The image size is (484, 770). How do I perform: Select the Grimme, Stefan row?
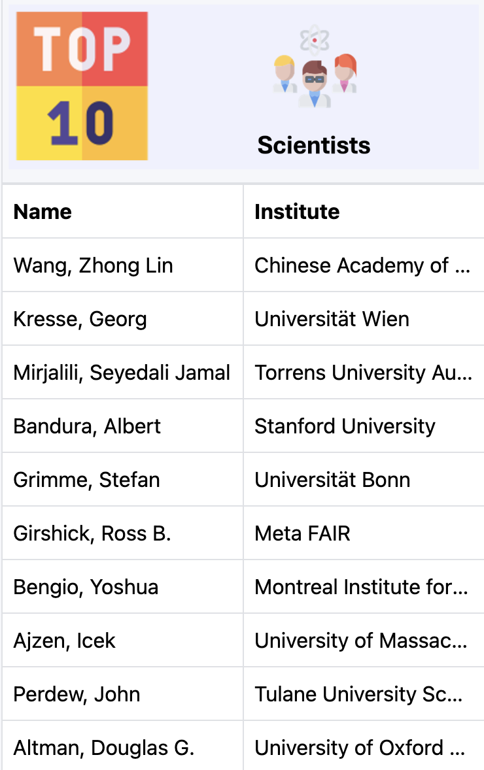(x=86, y=480)
